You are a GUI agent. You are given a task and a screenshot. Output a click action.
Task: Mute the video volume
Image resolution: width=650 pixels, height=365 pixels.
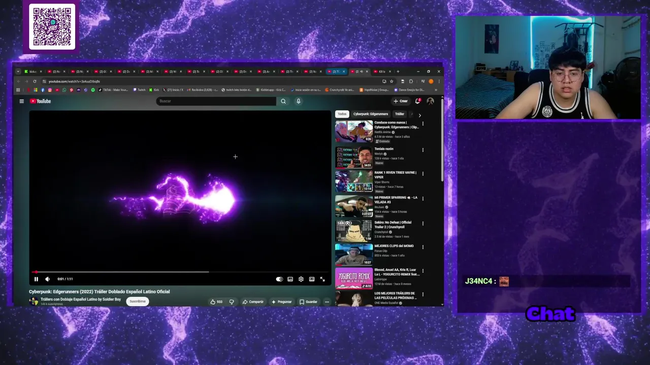tap(47, 279)
